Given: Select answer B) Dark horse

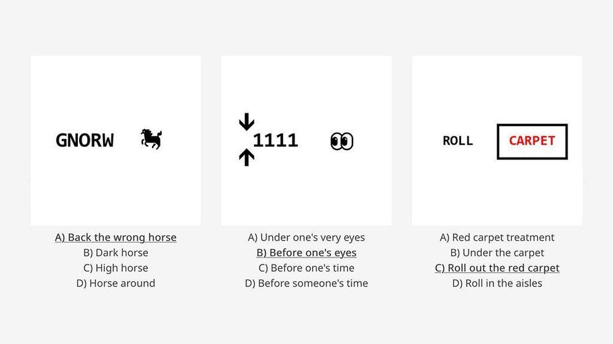Looking at the screenshot, I should pyautogui.click(x=116, y=253).
